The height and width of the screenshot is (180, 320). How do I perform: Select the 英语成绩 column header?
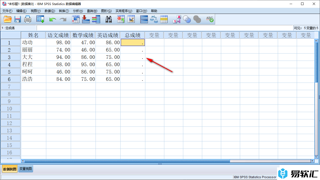[108, 35]
